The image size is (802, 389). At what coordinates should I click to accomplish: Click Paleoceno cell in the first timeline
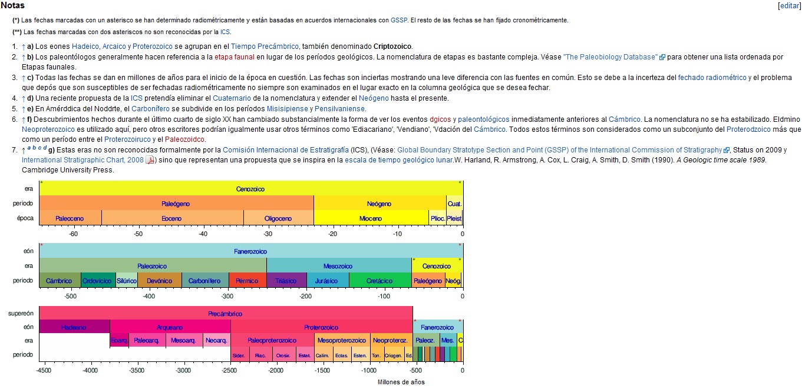click(x=70, y=218)
